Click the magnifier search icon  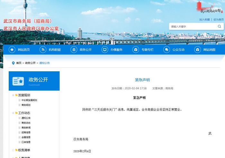[x=220, y=26]
